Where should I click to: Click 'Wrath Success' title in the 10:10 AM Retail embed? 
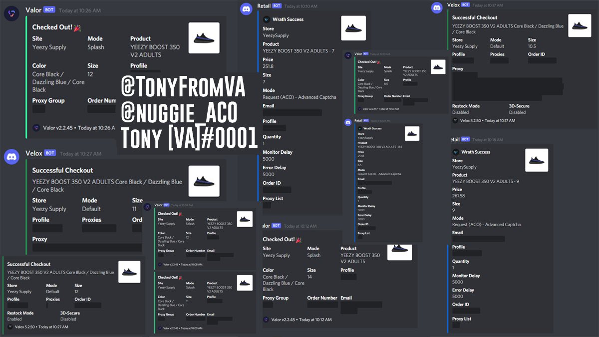pyautogui.click(x=288, y=19)
